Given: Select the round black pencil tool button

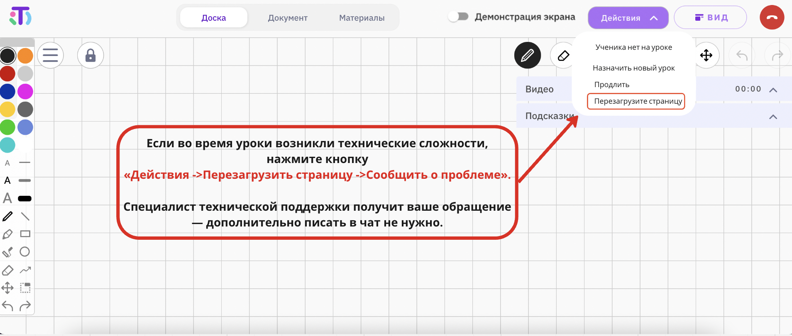Looking at the screenshot, I should [528, 55].
